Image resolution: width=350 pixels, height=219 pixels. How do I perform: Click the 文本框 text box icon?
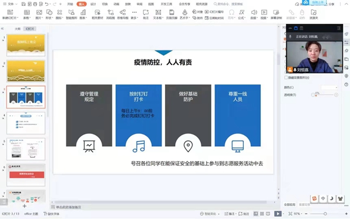click(158, 12)
